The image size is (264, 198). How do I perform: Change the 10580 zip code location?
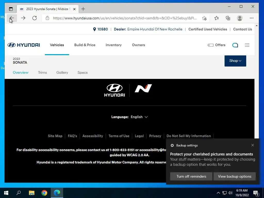pos(101,29)
